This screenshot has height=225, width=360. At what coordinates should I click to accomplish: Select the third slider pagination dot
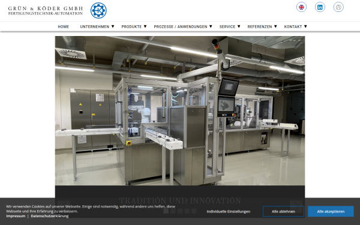click(180, 211)
